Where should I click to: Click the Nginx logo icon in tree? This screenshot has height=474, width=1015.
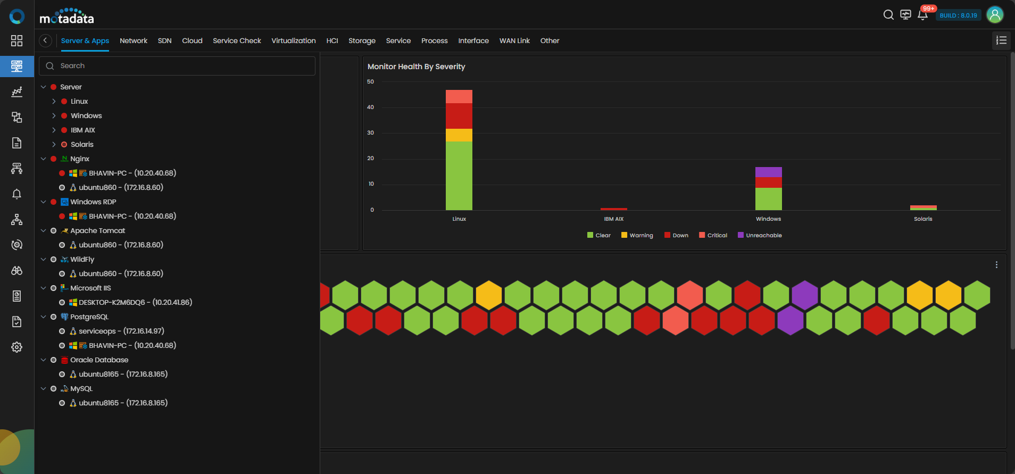tap(64, 159)
